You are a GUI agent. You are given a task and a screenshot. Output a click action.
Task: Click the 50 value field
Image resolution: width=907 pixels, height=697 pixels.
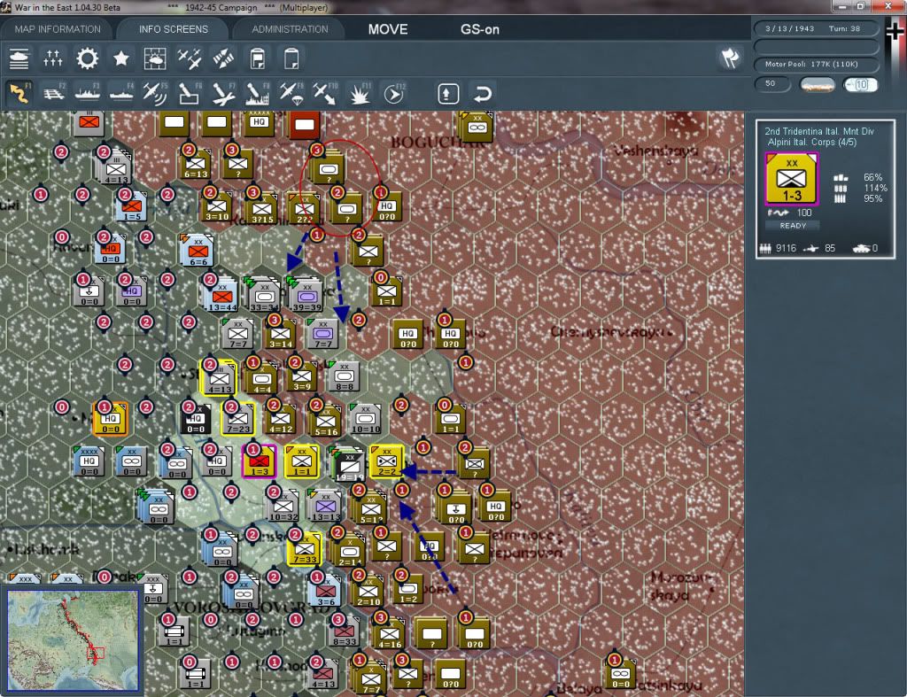tap(771, 84)
